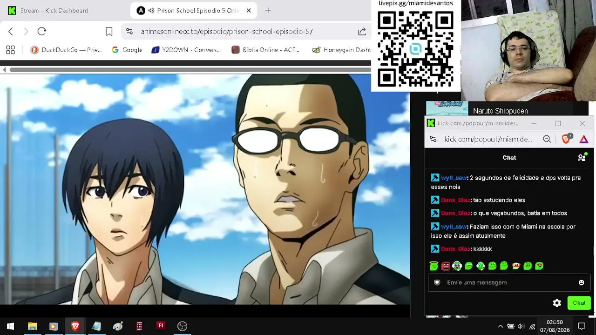This screenshot has width=596, height=335.
Task: Click the left scroll arrow above the video
Action: pos(4,70)
